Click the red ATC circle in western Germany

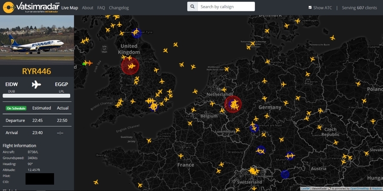coord(233,104)
